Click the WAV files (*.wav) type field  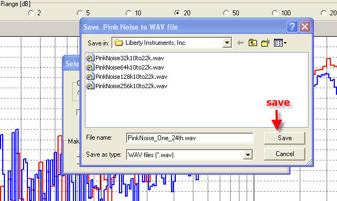[190, 154]
